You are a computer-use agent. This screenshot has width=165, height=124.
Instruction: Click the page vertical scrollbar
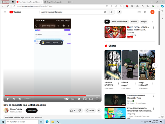coord(159,28)
